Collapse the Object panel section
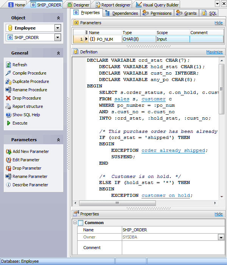227x265 pixels. click(x=58, y=18)
